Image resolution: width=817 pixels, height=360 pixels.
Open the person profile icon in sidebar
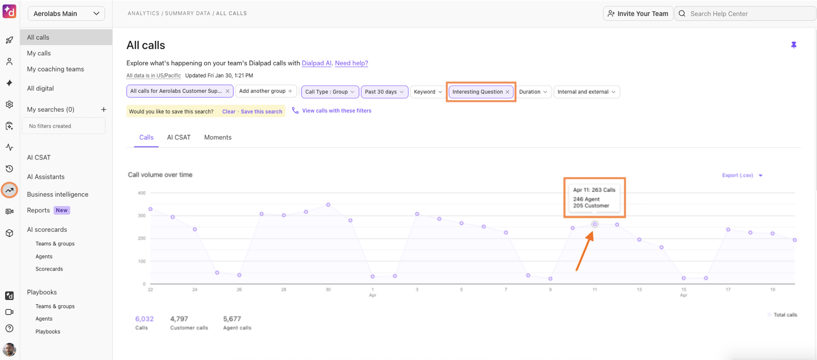(9, 61)
